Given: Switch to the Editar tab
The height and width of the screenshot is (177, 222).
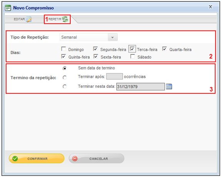Looking at the screenshot, I should [x=23, y=19].
